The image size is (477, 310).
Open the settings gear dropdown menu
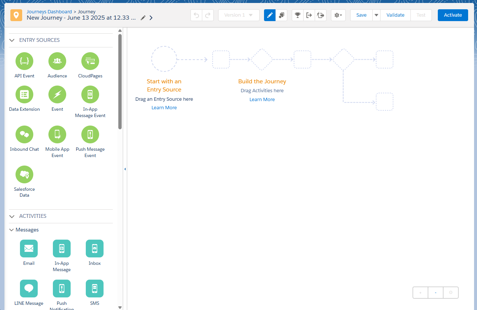pos(338,15)
